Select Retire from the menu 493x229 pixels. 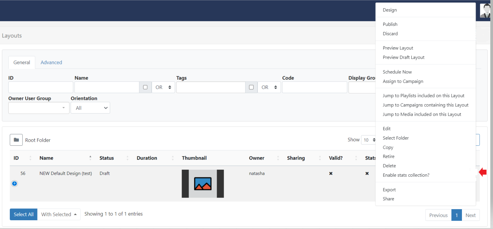[x=388, y=156]
